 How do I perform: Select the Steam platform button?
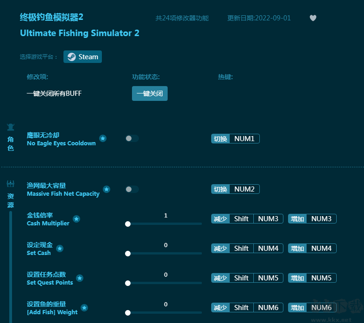(83, 57)
